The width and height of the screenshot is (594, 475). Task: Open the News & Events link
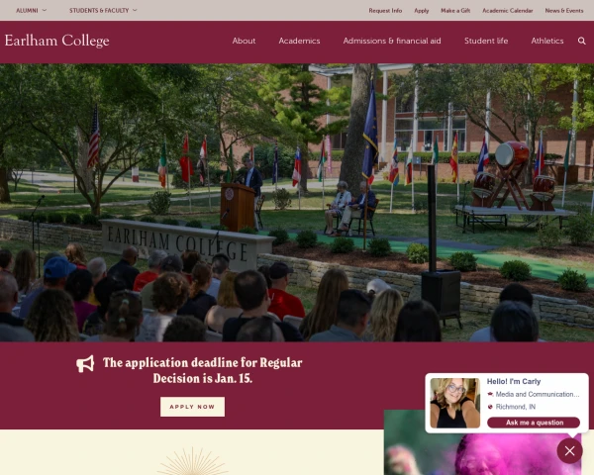(564, 11)
